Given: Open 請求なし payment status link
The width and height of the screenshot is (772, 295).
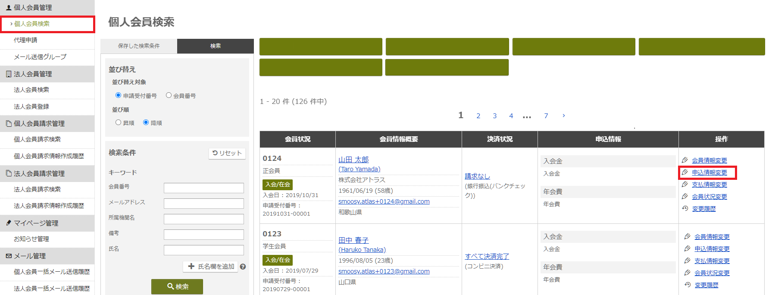Looking at the screenshot, I should click(x=477, y=176).
